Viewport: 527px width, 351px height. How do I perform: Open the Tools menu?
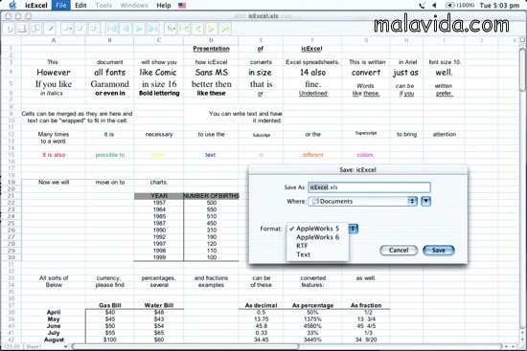coord(103,6)
